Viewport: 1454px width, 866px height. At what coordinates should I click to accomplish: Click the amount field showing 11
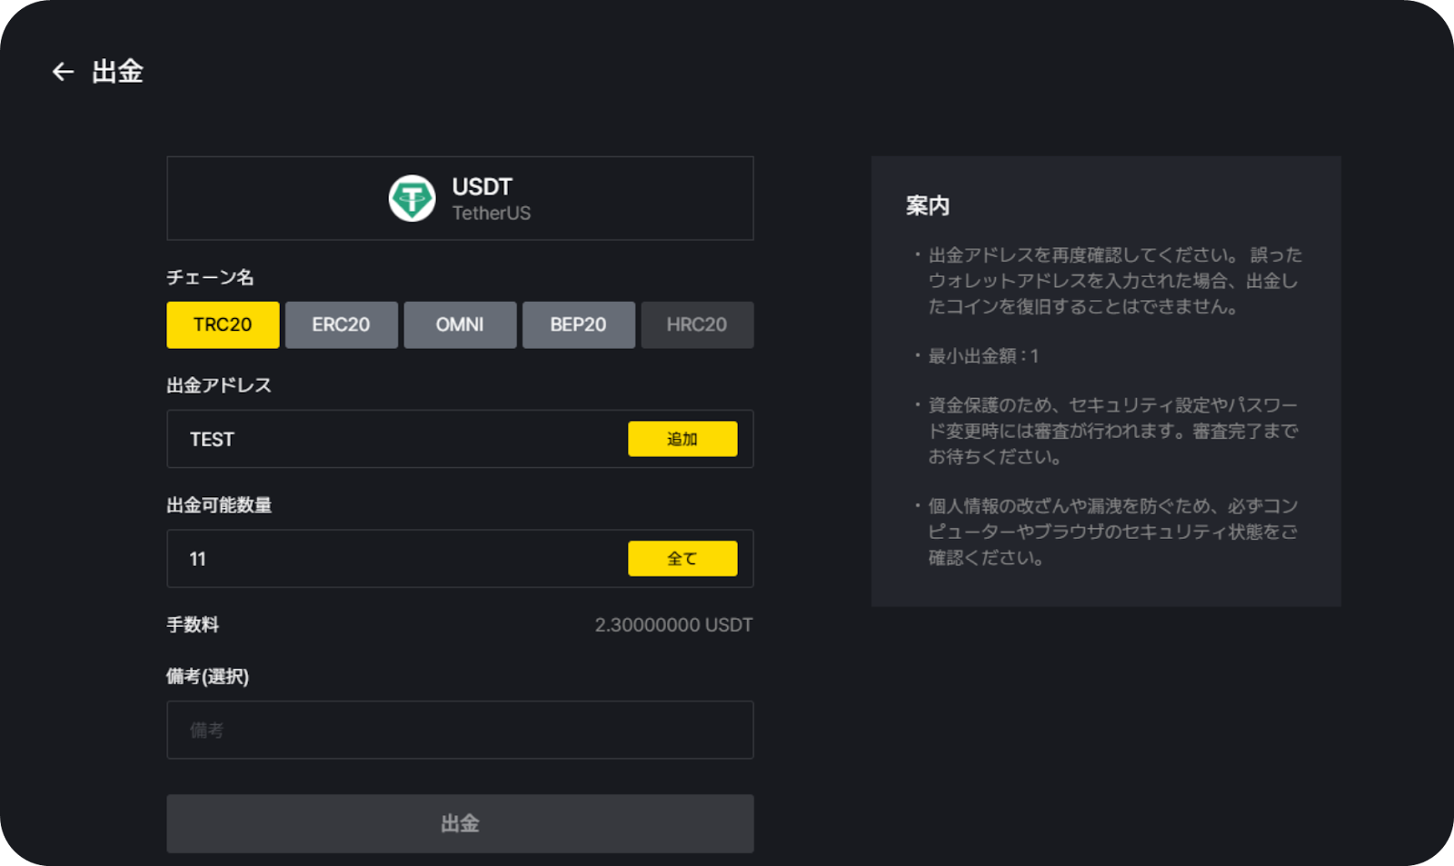[x=391, y=559]
